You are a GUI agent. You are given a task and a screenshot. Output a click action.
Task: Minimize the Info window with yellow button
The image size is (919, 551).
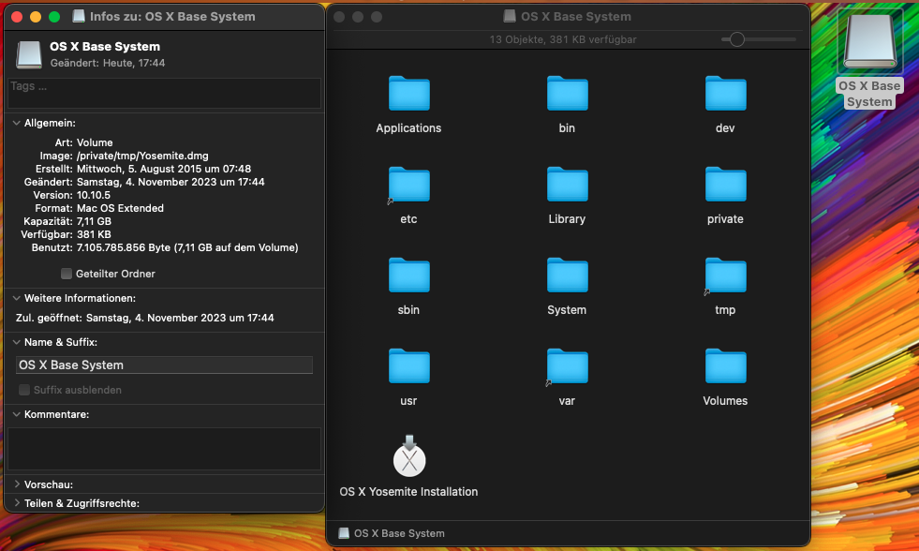click(36, 17)
